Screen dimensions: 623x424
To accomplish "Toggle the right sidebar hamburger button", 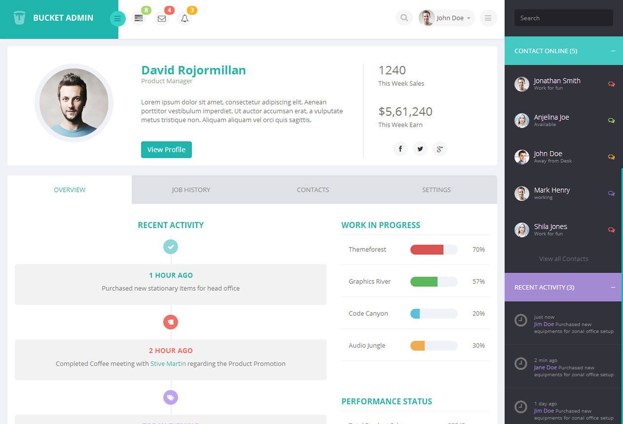I will [x=488, y=18].
